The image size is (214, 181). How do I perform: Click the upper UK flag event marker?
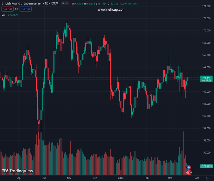pyautogui.click(x=189, y=167)
